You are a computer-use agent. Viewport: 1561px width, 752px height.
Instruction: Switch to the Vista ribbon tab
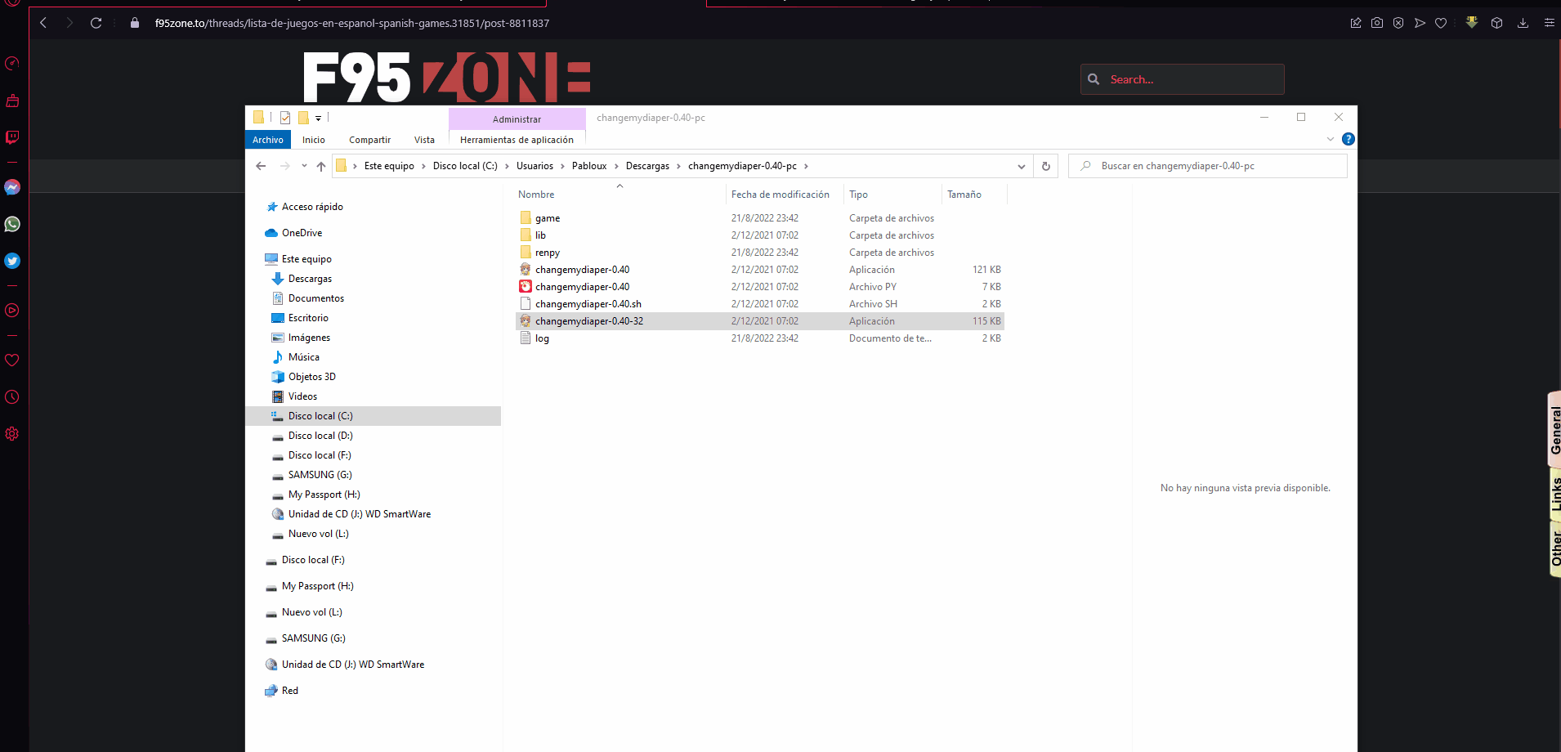coord(424,139)
